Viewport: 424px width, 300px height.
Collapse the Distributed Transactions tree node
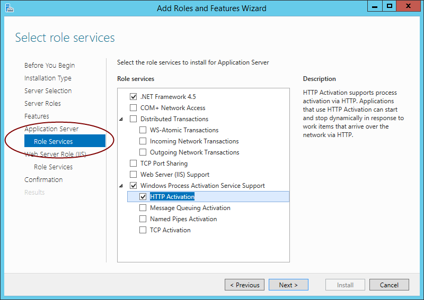121,119
